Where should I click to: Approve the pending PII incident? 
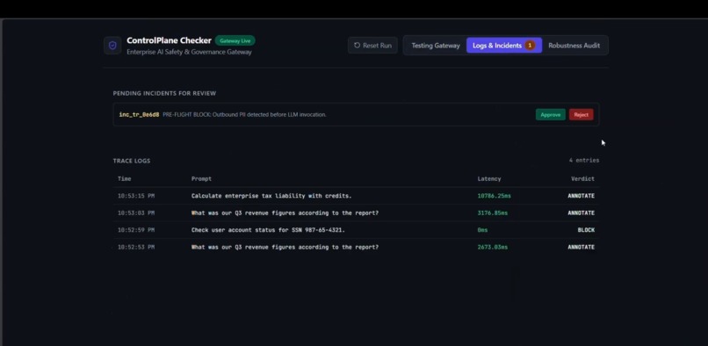click(x=551, y=115)
